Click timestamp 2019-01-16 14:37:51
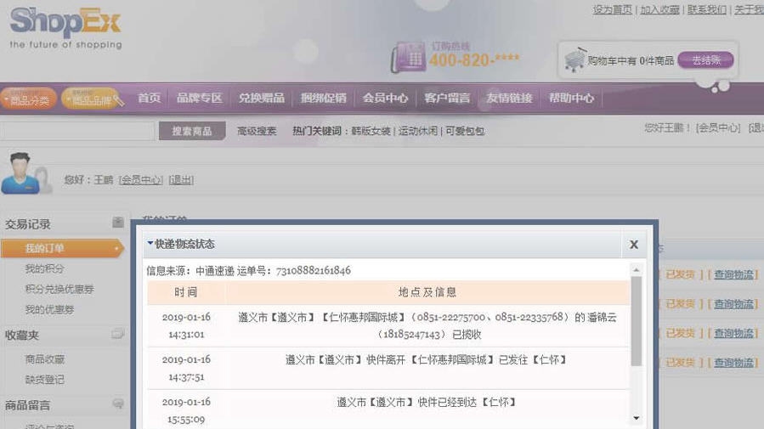The height and width of the screenshot is (429, 764). [186, 368]
